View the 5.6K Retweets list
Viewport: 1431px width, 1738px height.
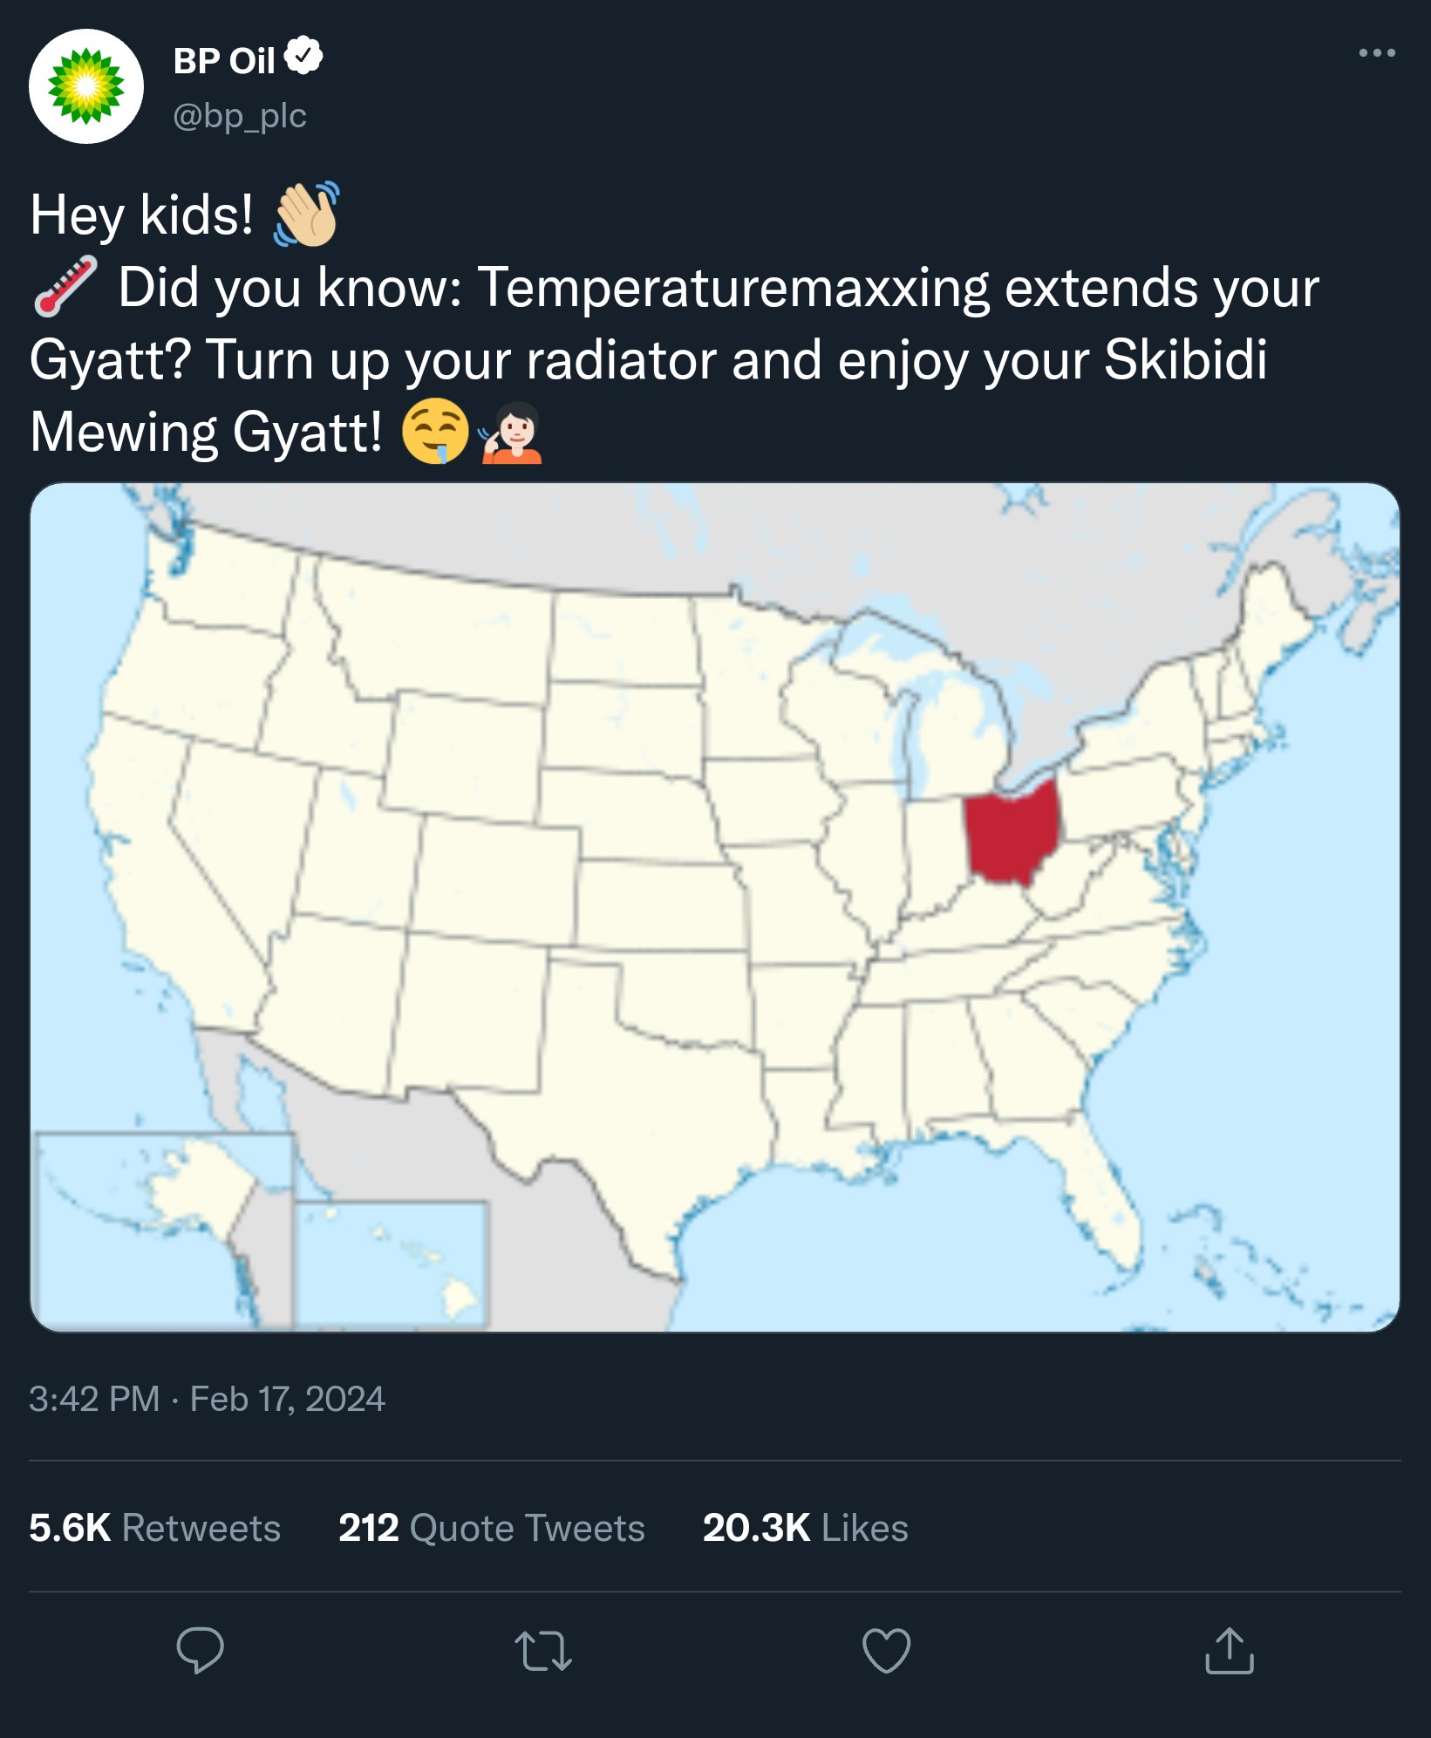pos(154,1528)
